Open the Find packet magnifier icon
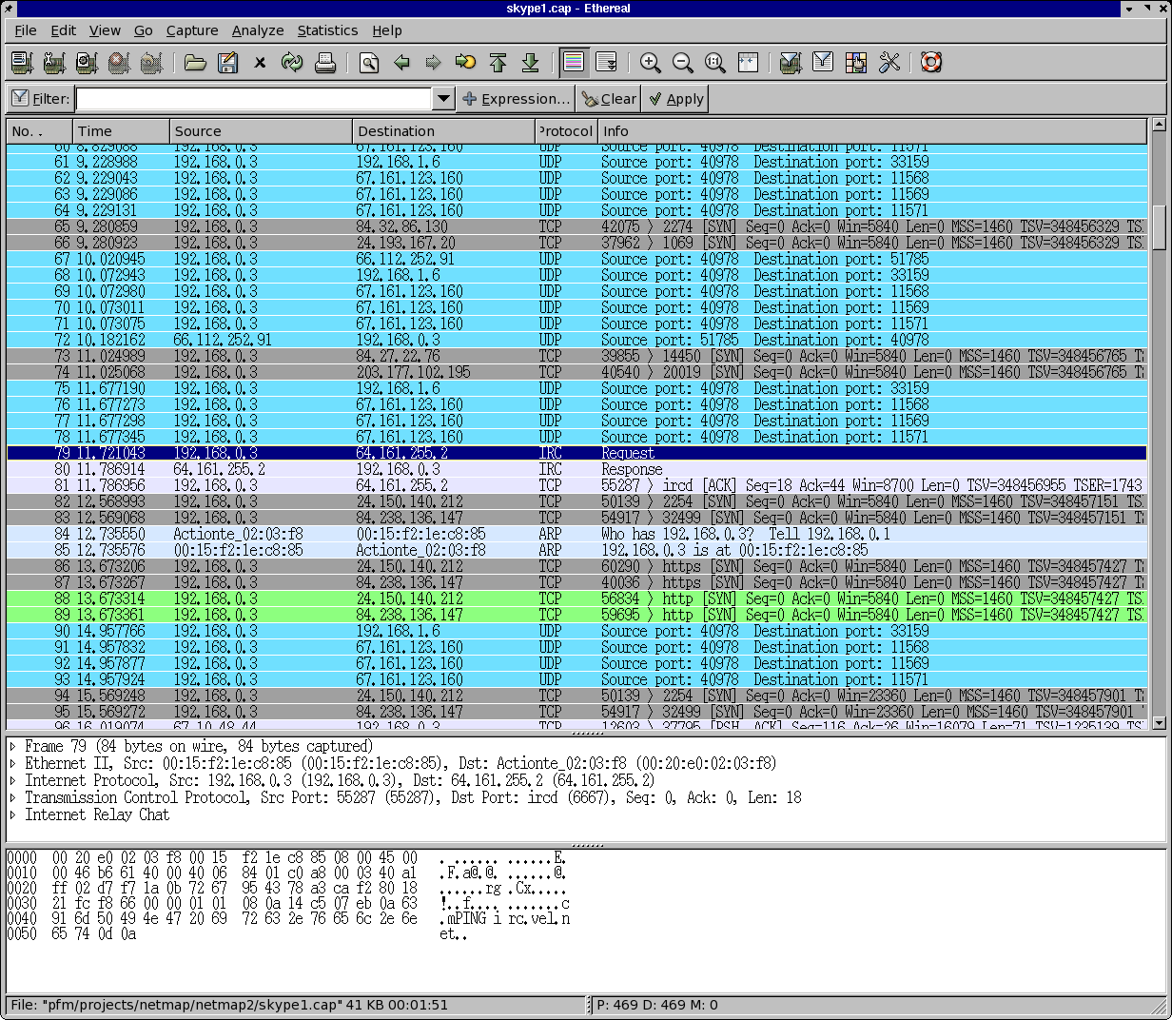1172x1020 pixels. (x=369, y=63)
